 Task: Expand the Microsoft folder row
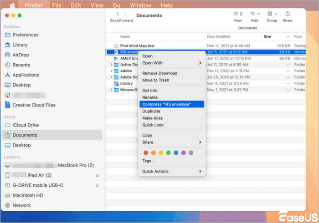coord(112,90)
